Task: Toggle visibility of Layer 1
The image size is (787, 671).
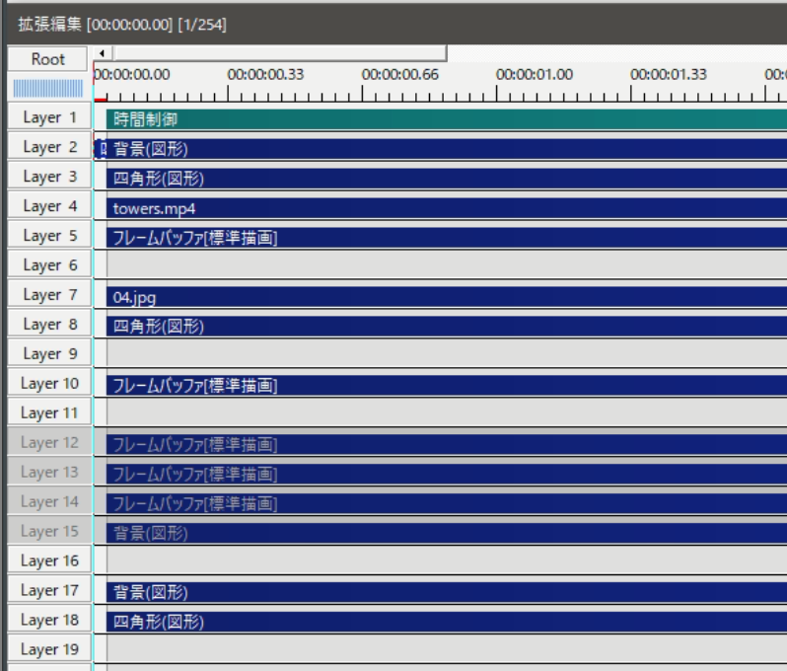Action: pyautogui.click(x=49, y=117)
